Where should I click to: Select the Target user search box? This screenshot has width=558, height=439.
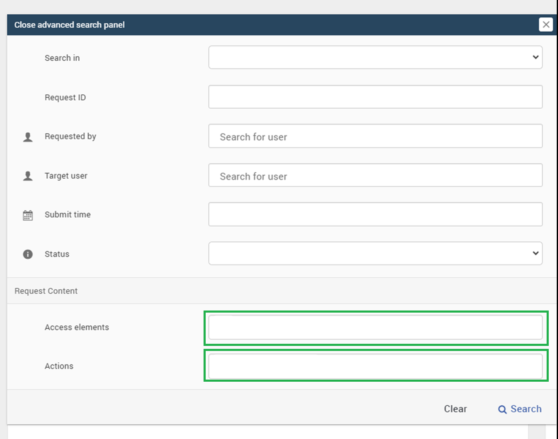click(375, 175)
